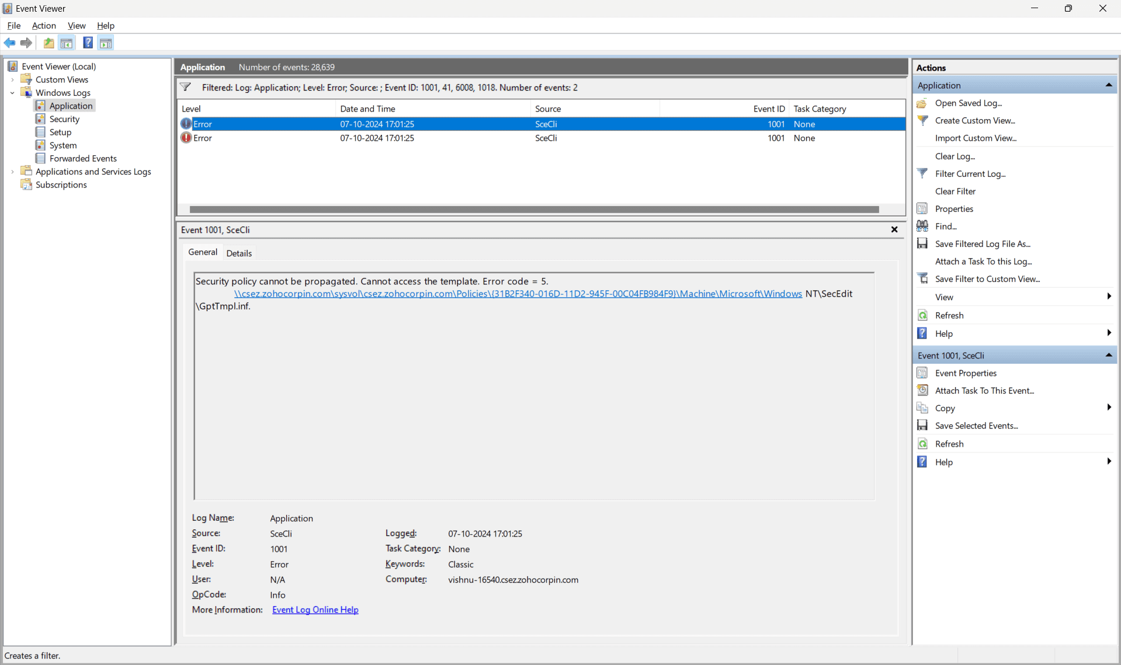
Task: Select the Application log in the tree
Action: click(x=71, y=106)
